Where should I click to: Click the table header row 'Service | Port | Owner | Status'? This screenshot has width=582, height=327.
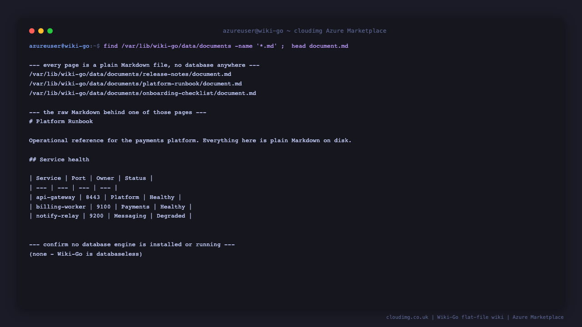91,178
